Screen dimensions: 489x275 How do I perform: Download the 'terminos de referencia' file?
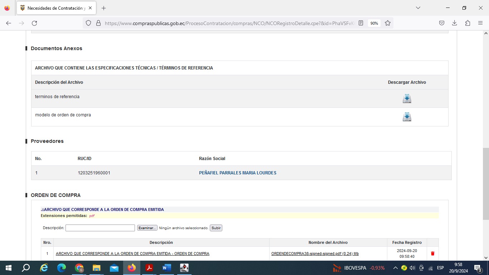pos(407,98)
